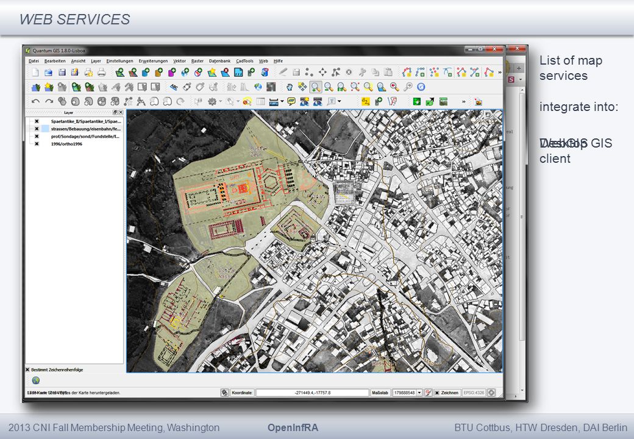Click the Undo arrow icon

[35, 101]
